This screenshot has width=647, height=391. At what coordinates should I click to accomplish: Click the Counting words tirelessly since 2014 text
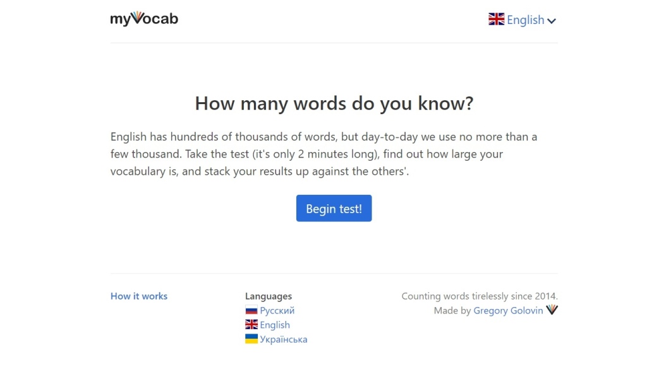pos(480,296)
